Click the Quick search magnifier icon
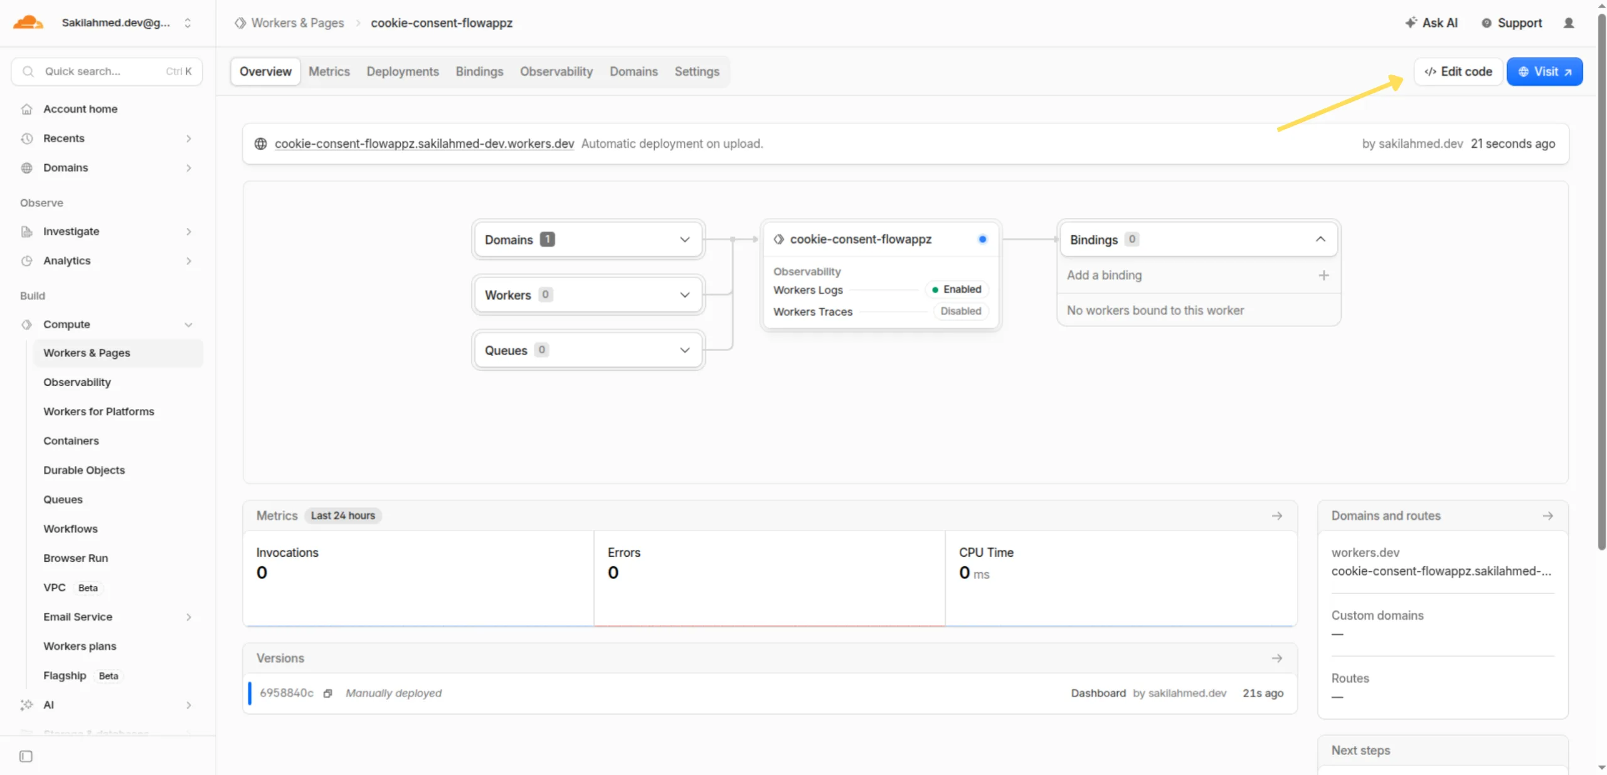Screen dimensions: 1607x775 pyautogui.click(x=28, y=71)
